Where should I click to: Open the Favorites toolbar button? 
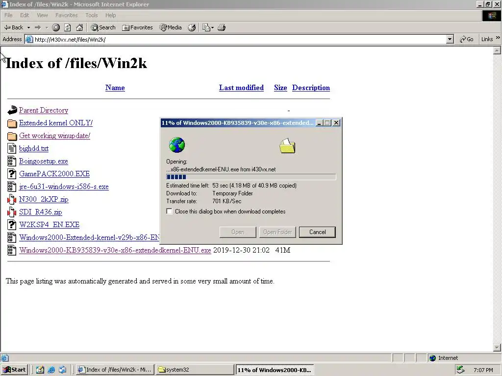tap(137, 27)
